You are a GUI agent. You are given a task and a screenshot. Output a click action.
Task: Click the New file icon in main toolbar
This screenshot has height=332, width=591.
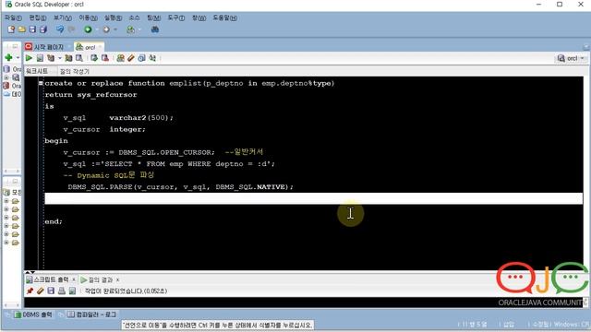click(11, 30)
